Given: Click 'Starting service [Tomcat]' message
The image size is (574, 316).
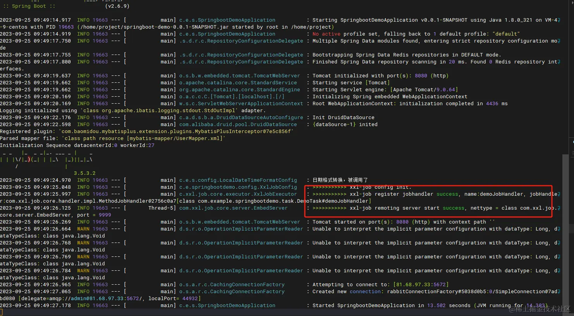Looking at the screenshot, I should (351, 83).
